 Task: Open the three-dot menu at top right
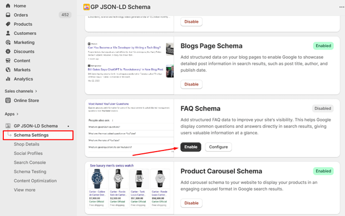342,7
